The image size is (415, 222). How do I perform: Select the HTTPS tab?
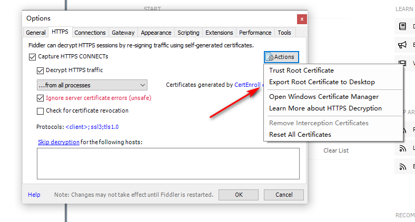pyautogui.click(x=60, y=32)
